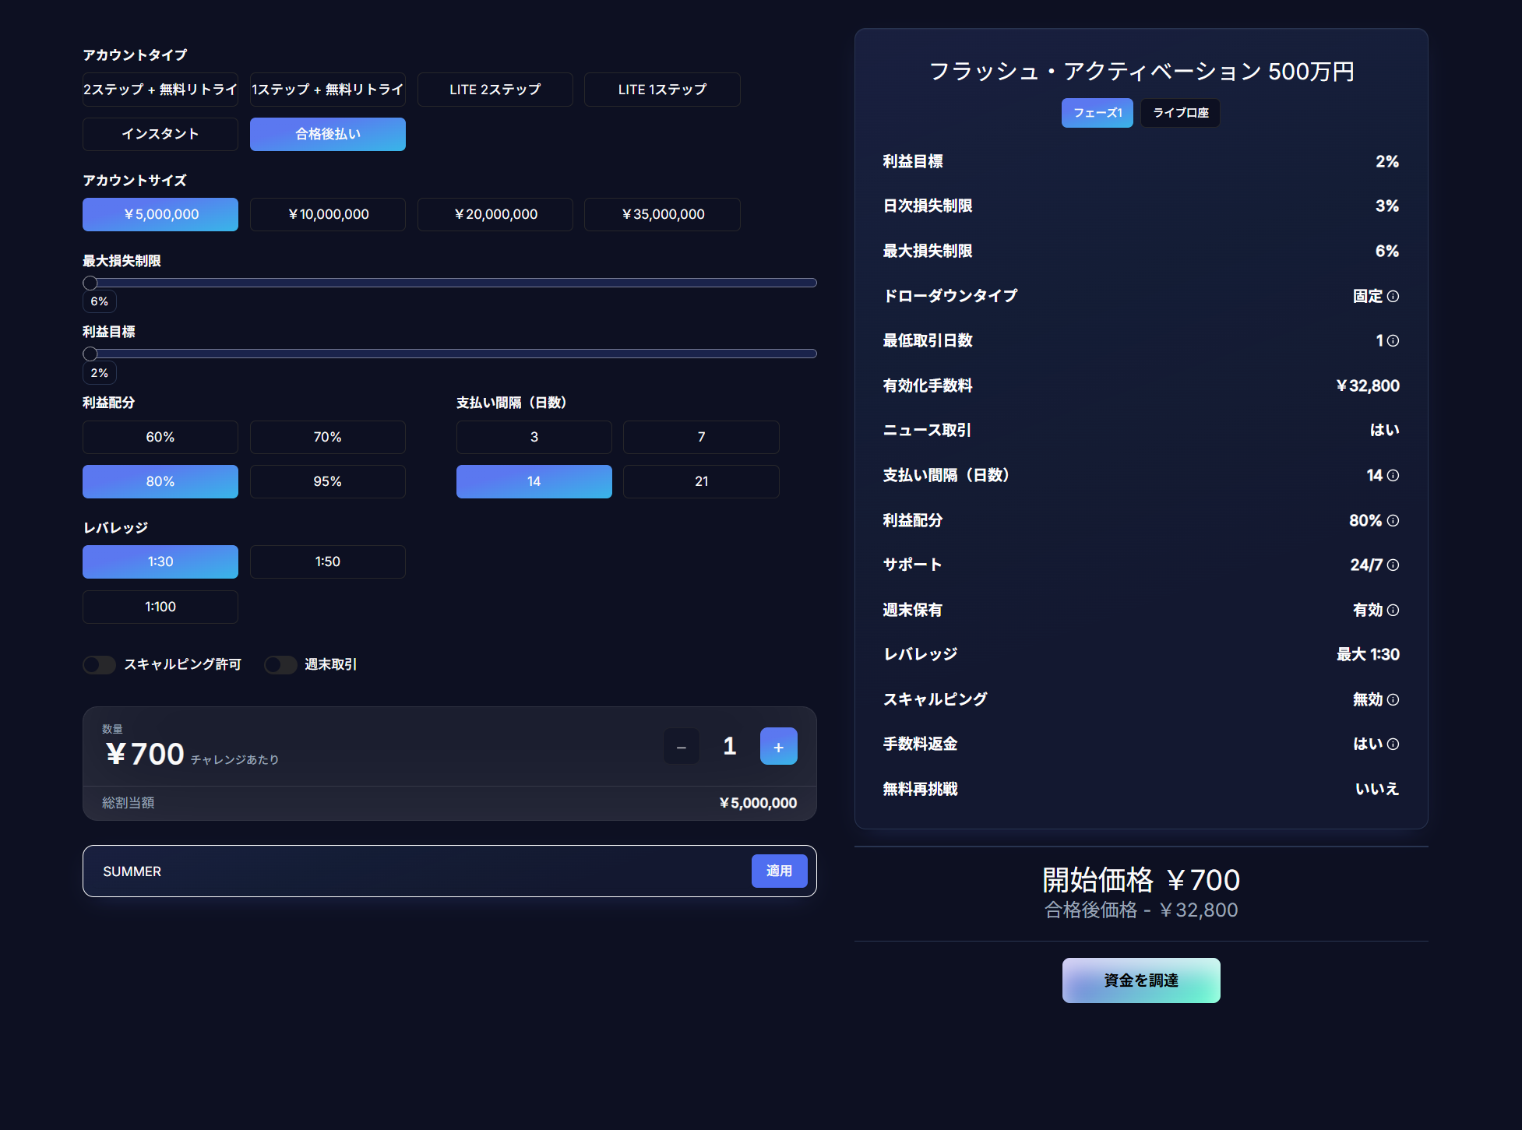Screen dimensions: 1522x1130
Task: Toggle the 週末取引 switch
Action: pos(280,664)
